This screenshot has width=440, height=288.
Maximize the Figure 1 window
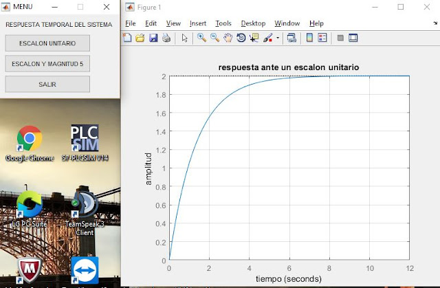[x=401, y=7]
